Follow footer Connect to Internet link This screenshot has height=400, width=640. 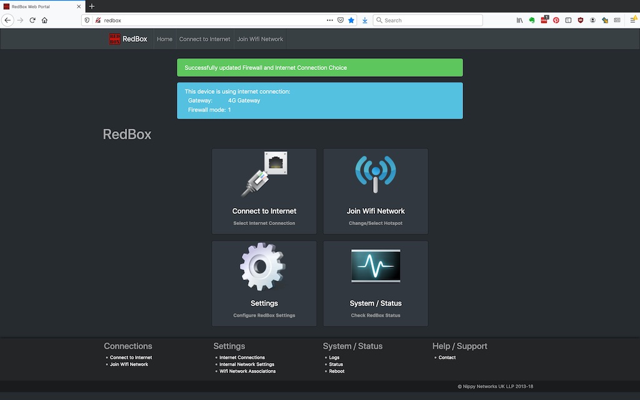(131, 357)
